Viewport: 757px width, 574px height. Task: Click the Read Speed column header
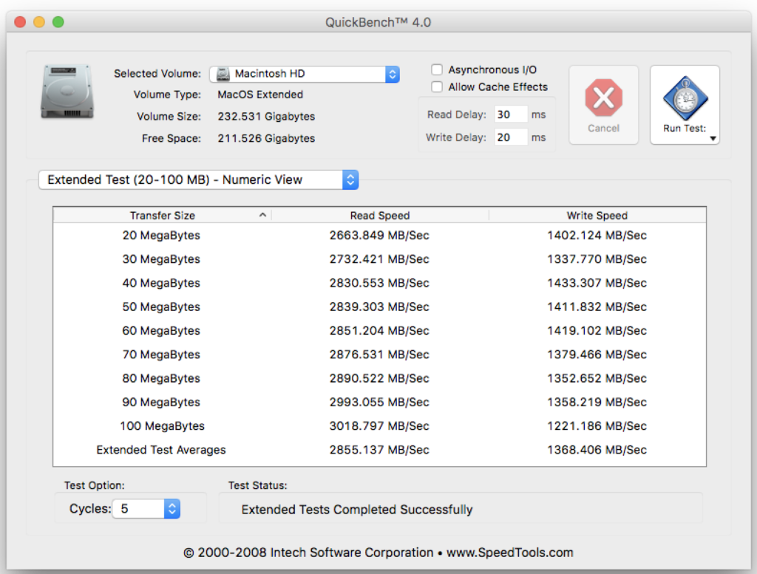(380, 215)
